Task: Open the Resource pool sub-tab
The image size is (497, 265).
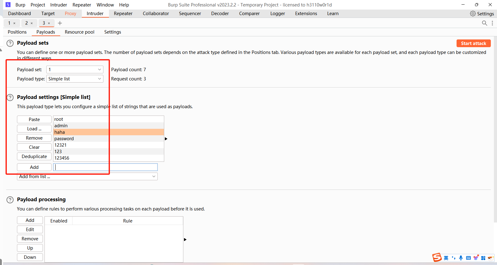Action: [80, 32]
